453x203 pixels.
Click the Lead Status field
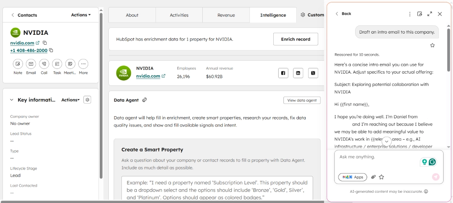point(21,137)
